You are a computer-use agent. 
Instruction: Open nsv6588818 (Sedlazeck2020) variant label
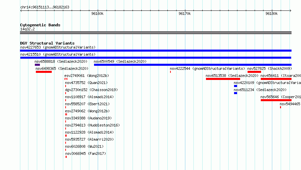(61, 61)
